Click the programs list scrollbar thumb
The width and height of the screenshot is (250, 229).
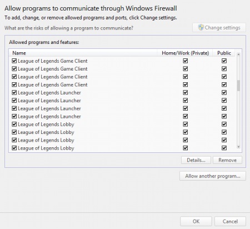(238, 86)
